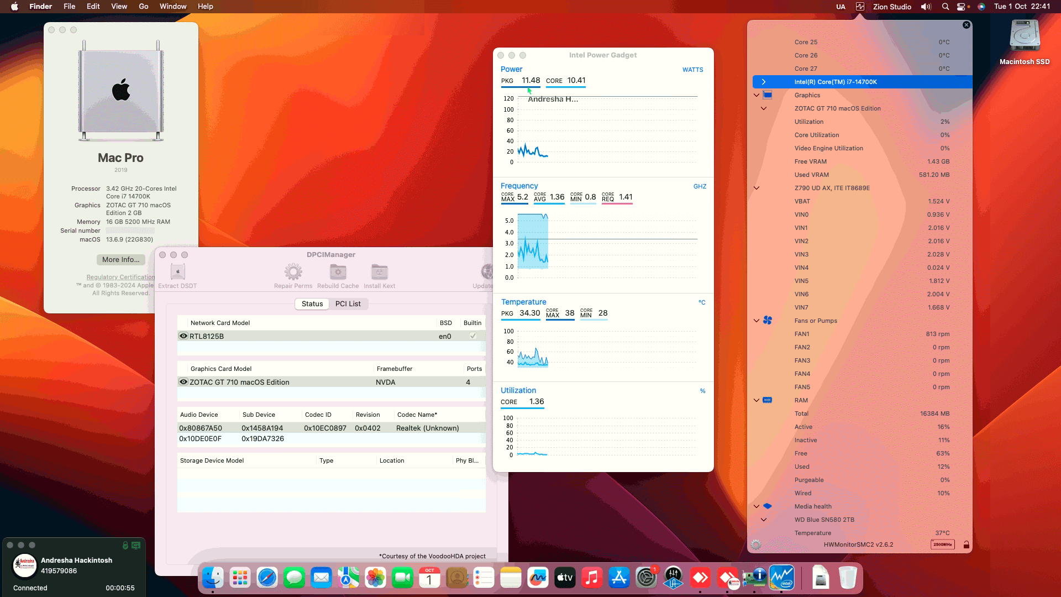Switch to the Status tab in DPCIManager
This screenshot has width=1061, height=597.
tap(312, 303)
